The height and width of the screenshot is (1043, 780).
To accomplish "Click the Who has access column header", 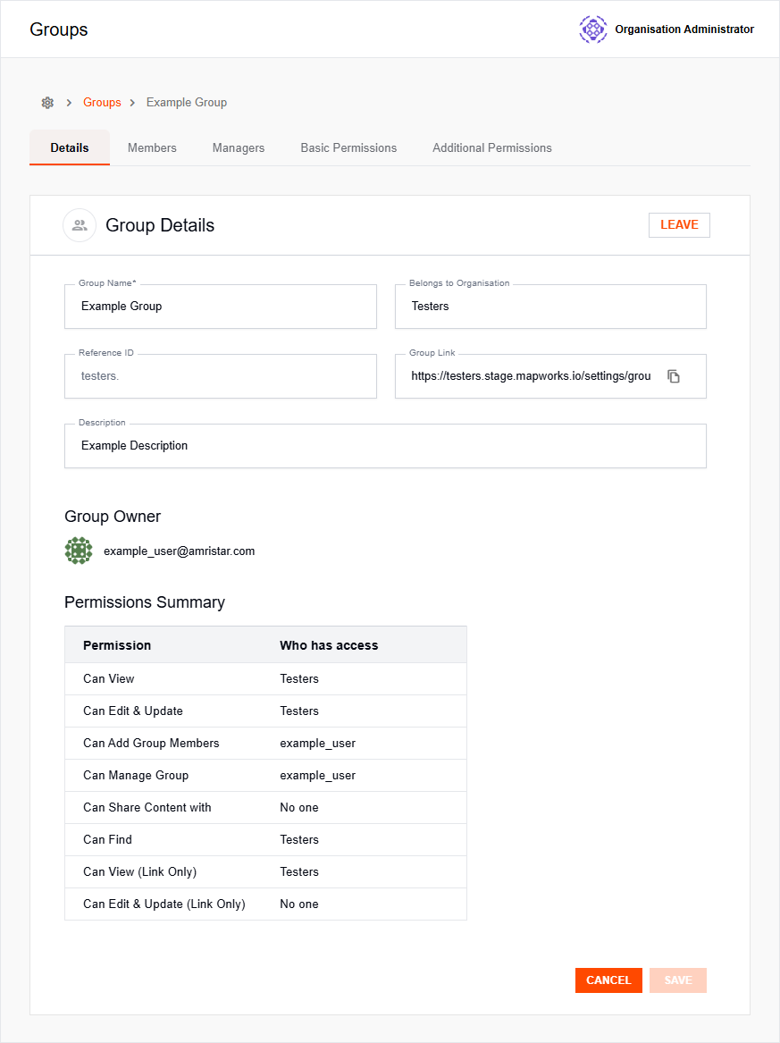I will [x=329, y=645].
